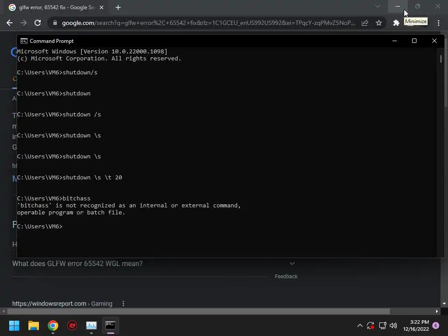Open a new Chrome tab
The width and height of the screenshot is (448, 336).
point(118,7)
